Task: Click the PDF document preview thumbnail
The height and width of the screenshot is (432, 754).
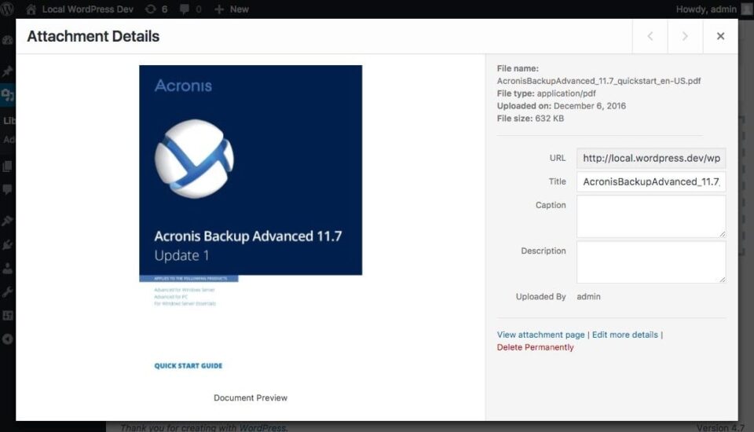Action: (x=251, y=224)
